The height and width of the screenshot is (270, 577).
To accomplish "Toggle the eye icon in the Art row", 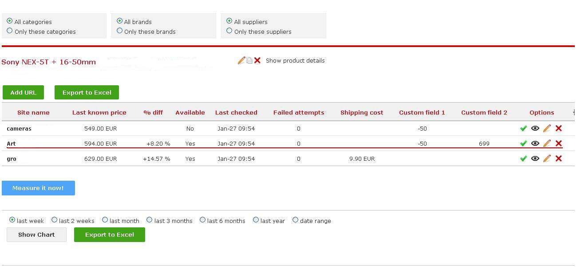I will [535, 143].
